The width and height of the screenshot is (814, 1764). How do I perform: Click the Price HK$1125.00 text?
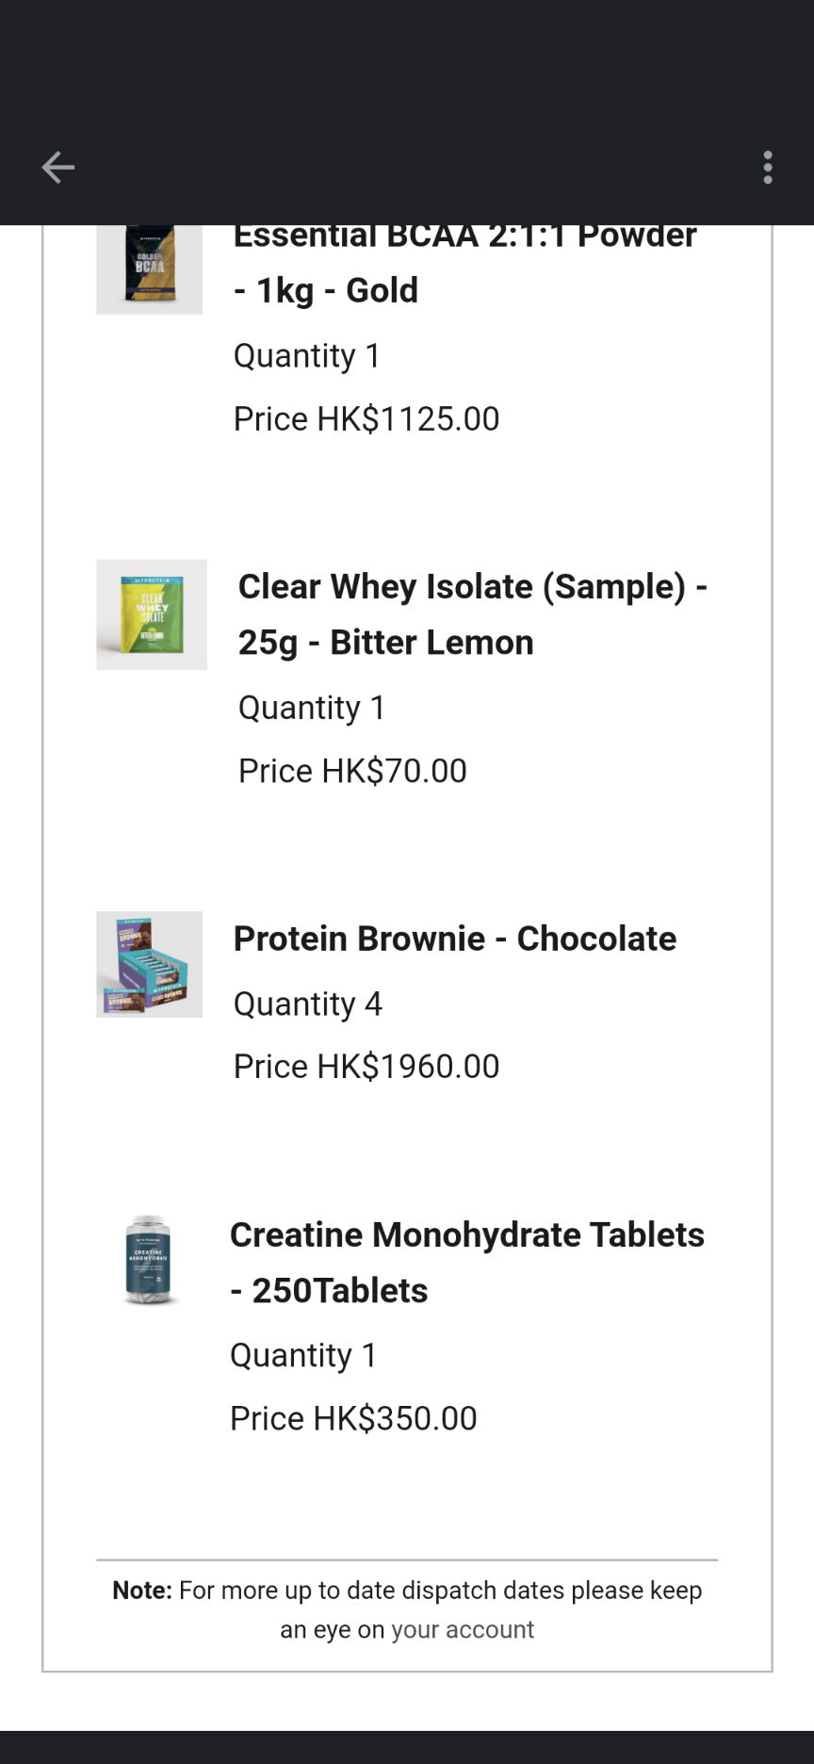pyautogui.click(x=366, y=419)
